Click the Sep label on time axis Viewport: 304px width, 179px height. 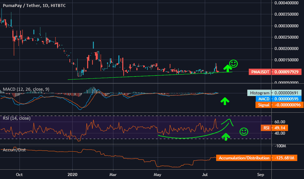click(x=261, y=174)
